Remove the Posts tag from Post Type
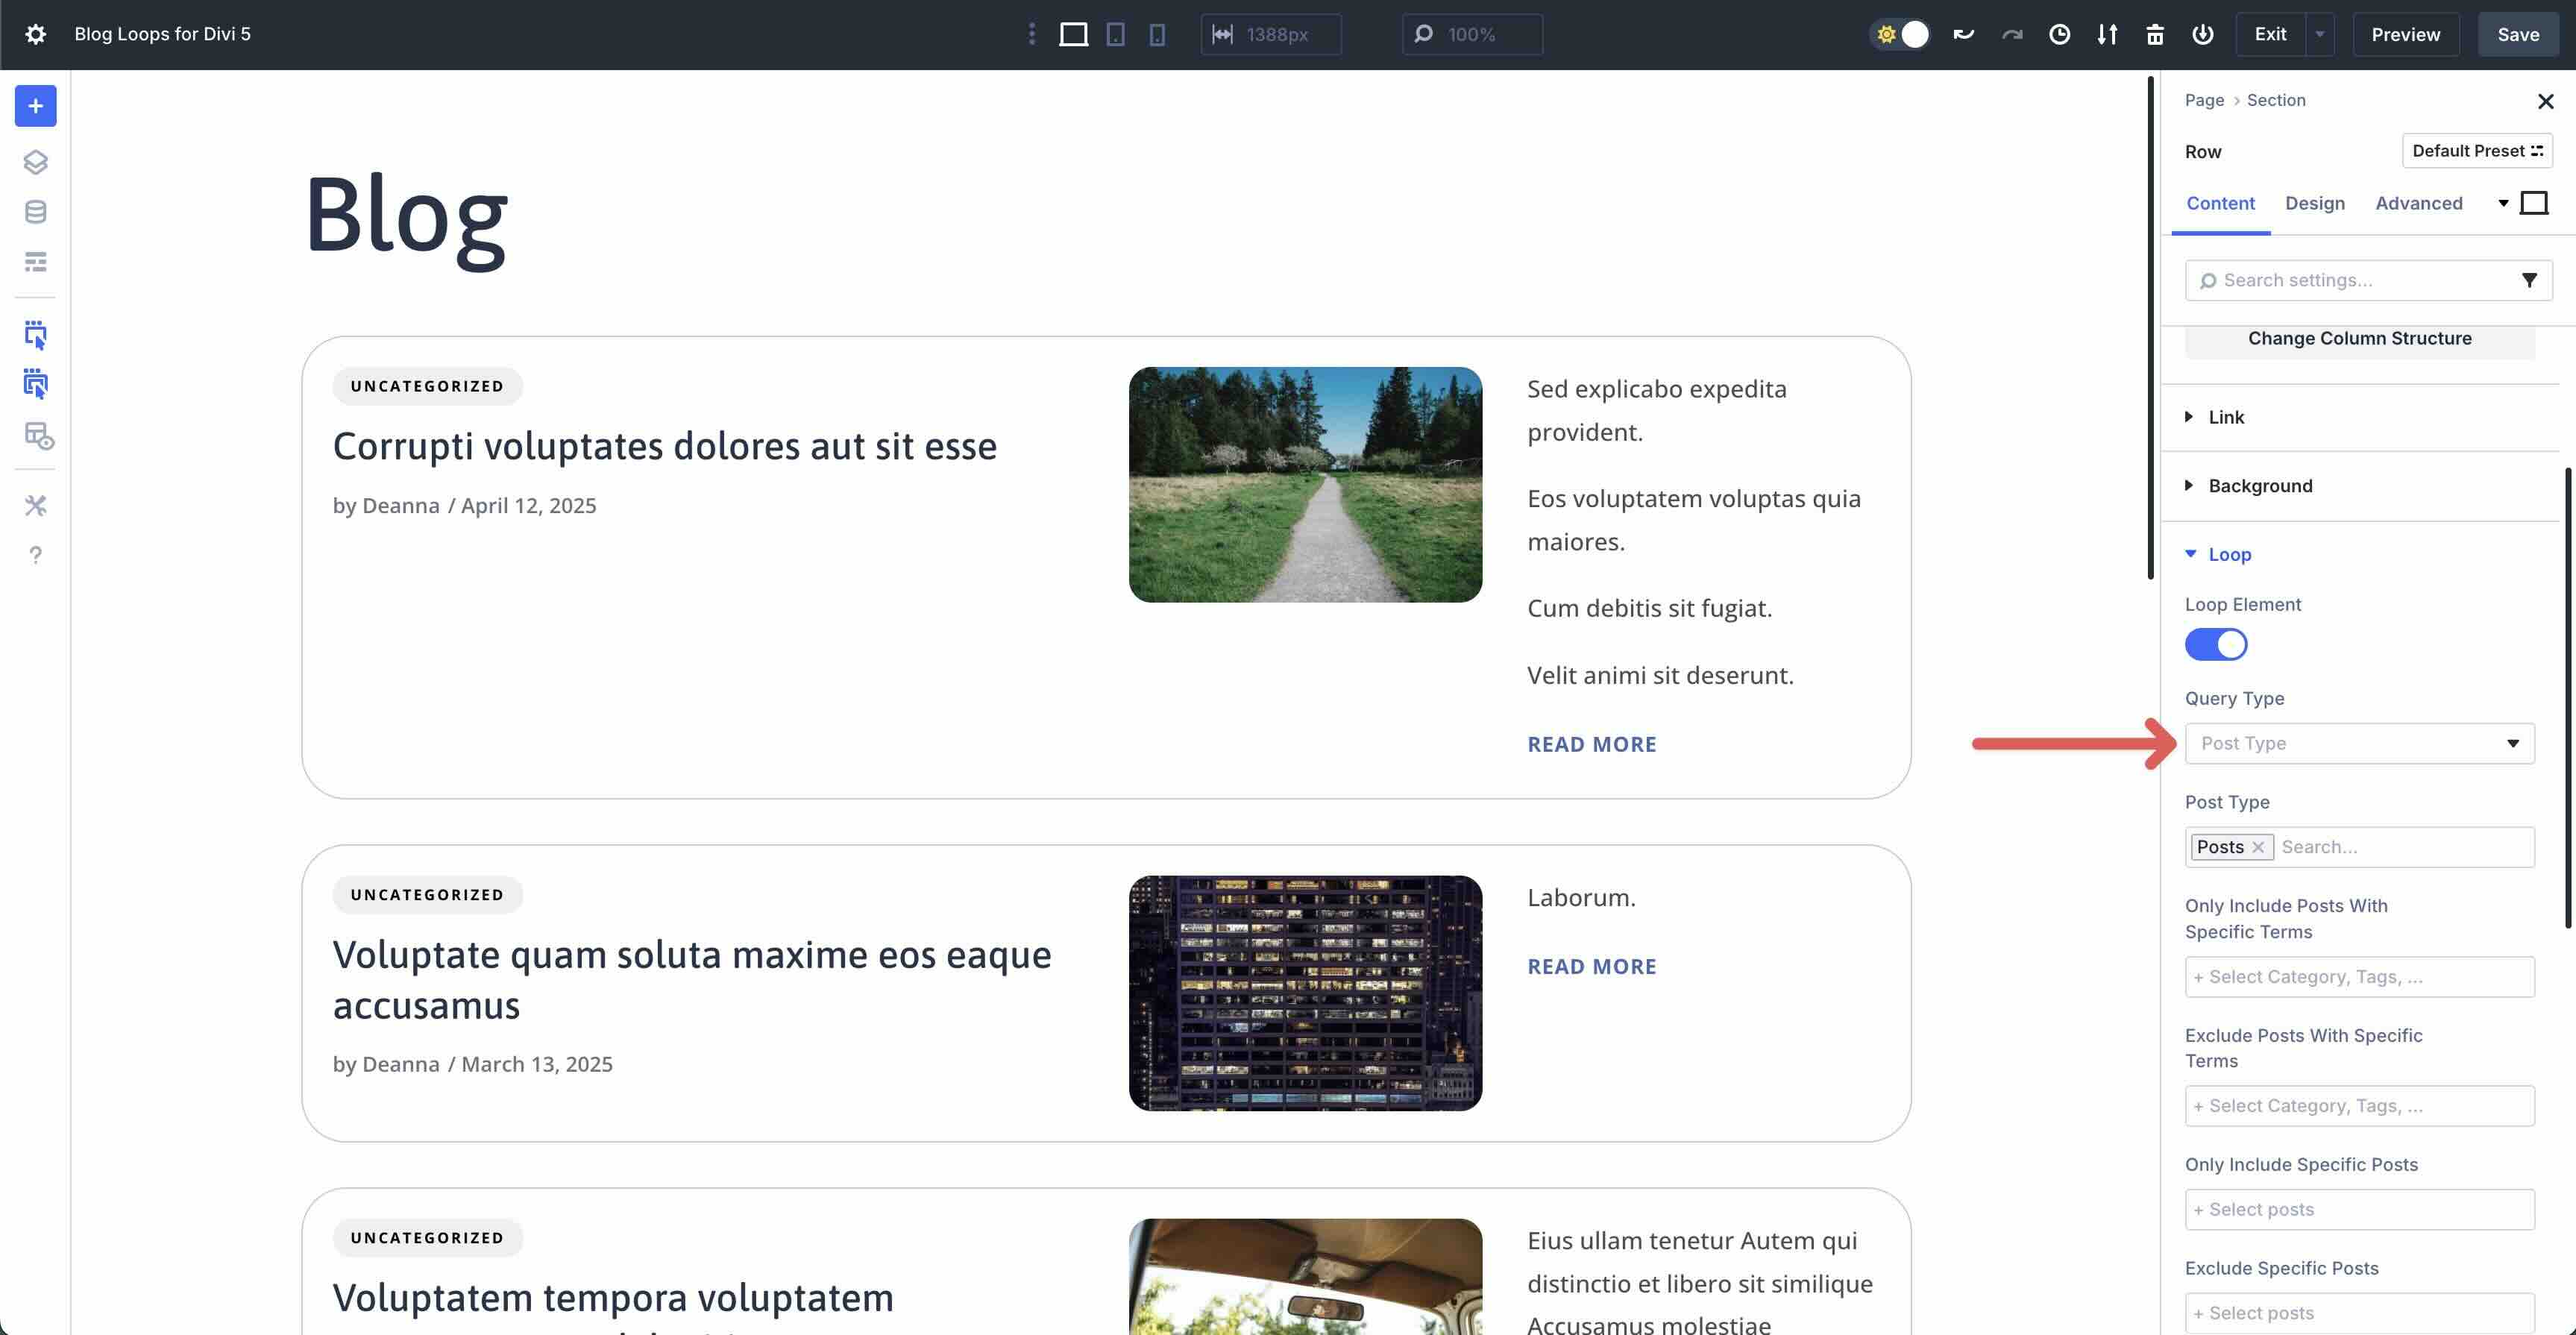This screenshot has width=2576, height=1335. coord(2258,846)
